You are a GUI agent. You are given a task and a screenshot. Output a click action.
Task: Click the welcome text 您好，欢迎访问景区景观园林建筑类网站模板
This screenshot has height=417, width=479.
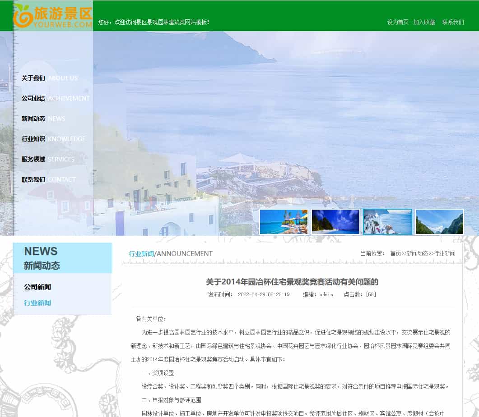(153, 22)
